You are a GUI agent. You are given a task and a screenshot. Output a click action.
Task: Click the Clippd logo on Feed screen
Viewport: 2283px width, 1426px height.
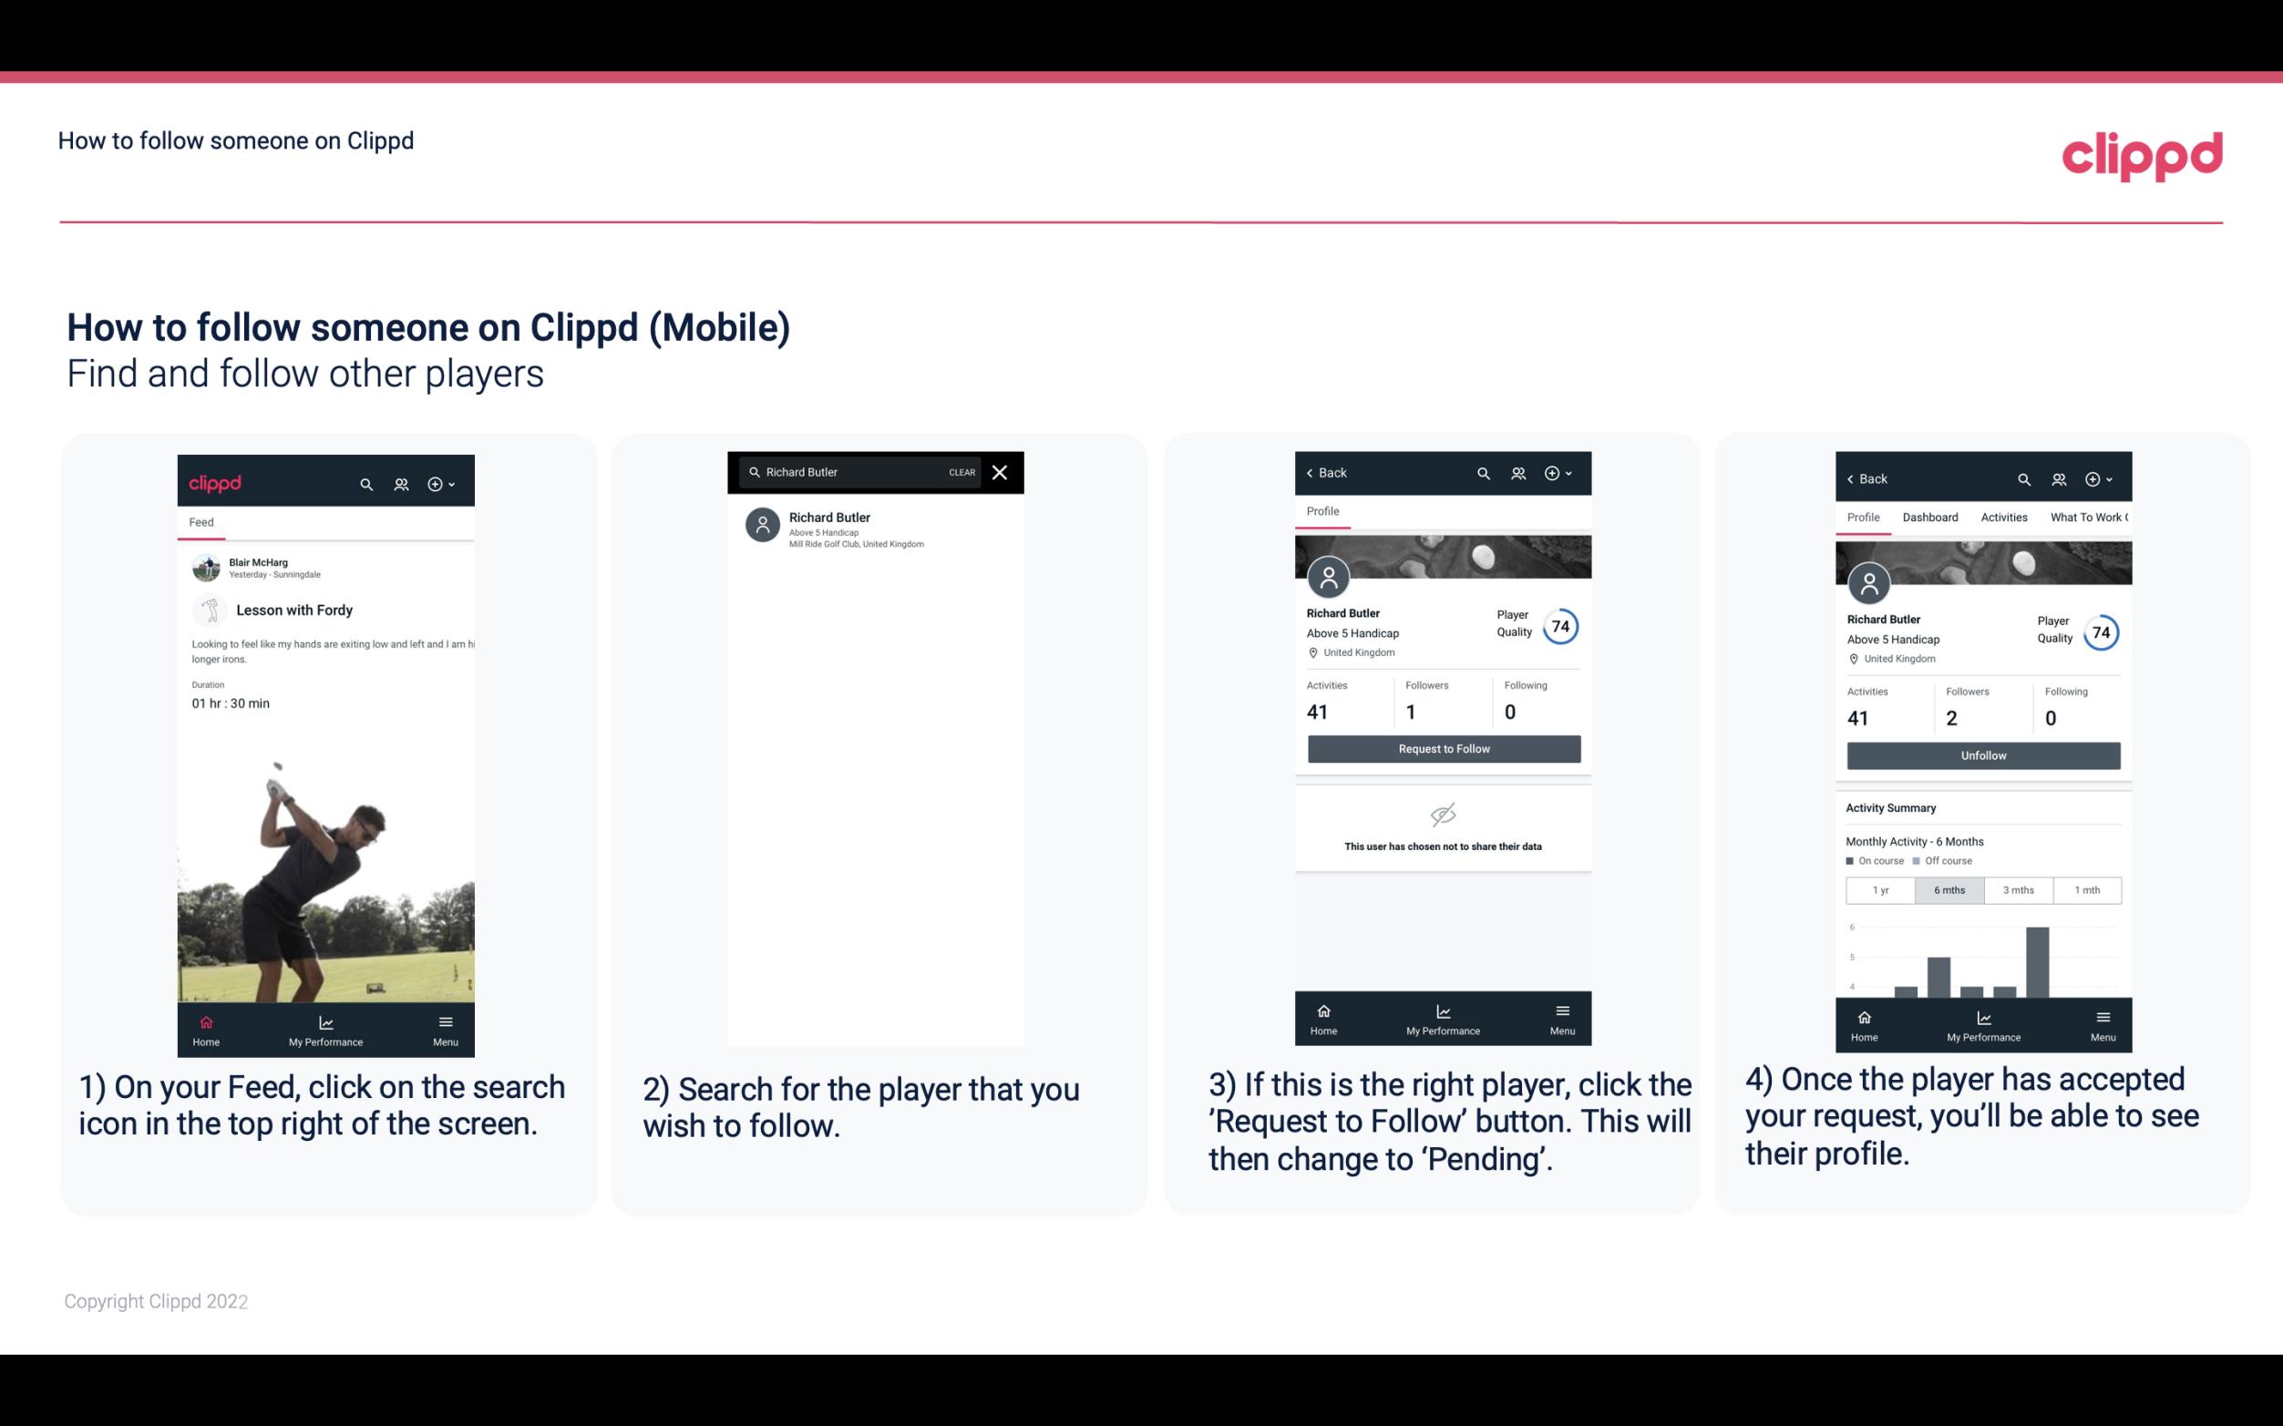point(215,481)
